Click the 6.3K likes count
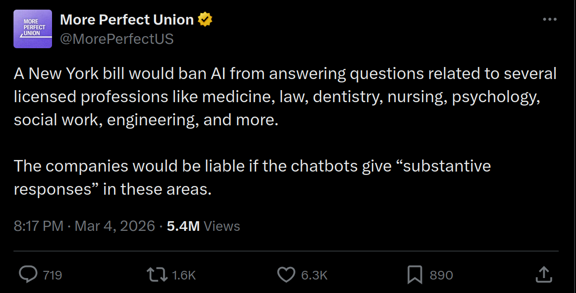This screenshot has width=576, height=293. (x=314, y=275)
